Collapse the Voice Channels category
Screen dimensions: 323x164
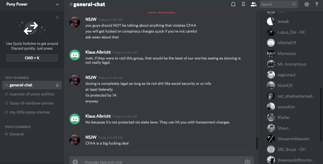pyautogui.click(x=18, y=127)
